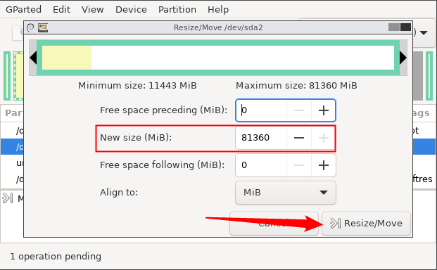
Task: Click the swirl icon in dialog title bar
Action: pos(30,27)
